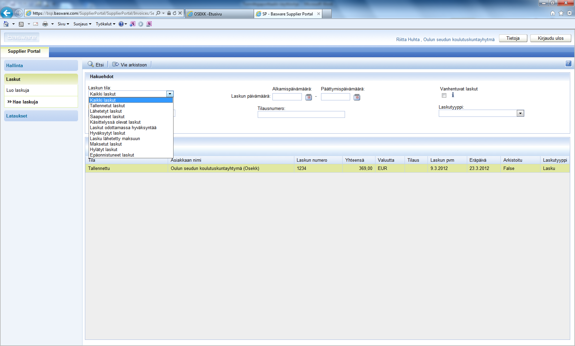This screenshot has width=575, height=346.
Task: Select the Supplier Portal tab
Action: point(24,51)
